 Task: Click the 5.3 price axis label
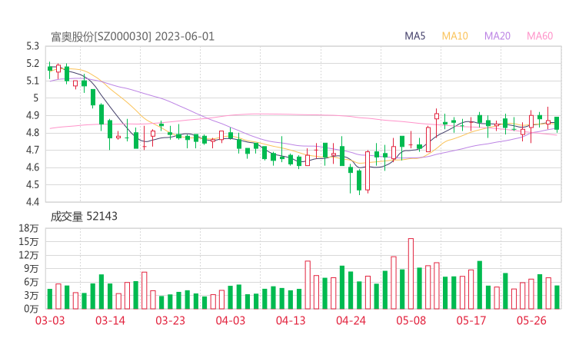[x=32, y=46]
